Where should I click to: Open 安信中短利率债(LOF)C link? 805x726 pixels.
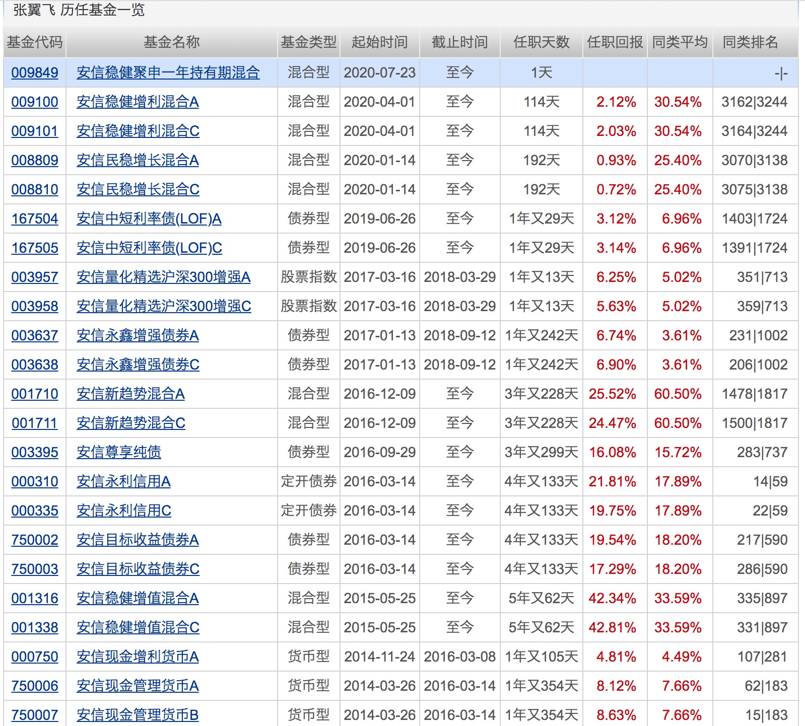149,248
